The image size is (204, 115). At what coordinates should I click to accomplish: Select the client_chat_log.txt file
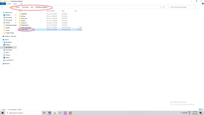[26, 28]
